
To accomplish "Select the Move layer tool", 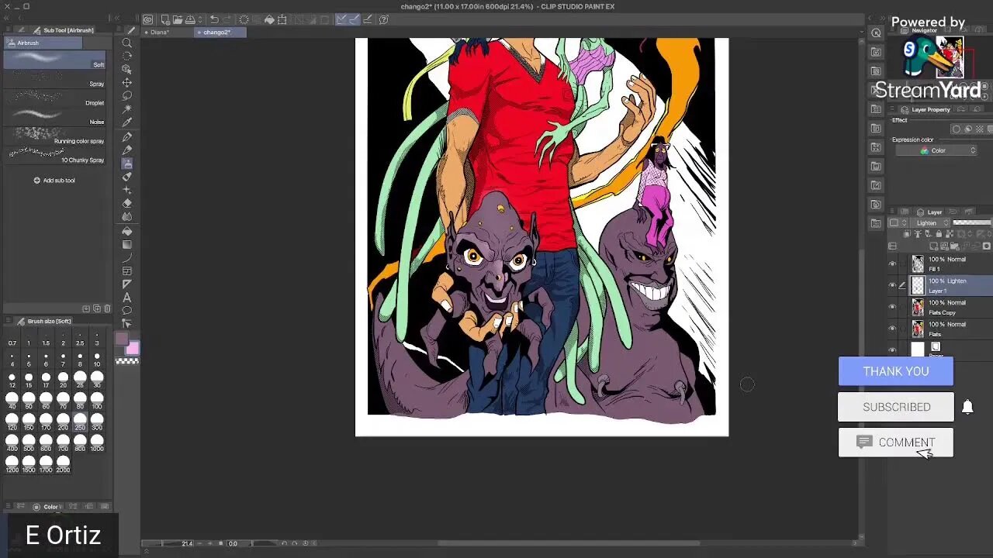I will (127, 83).
